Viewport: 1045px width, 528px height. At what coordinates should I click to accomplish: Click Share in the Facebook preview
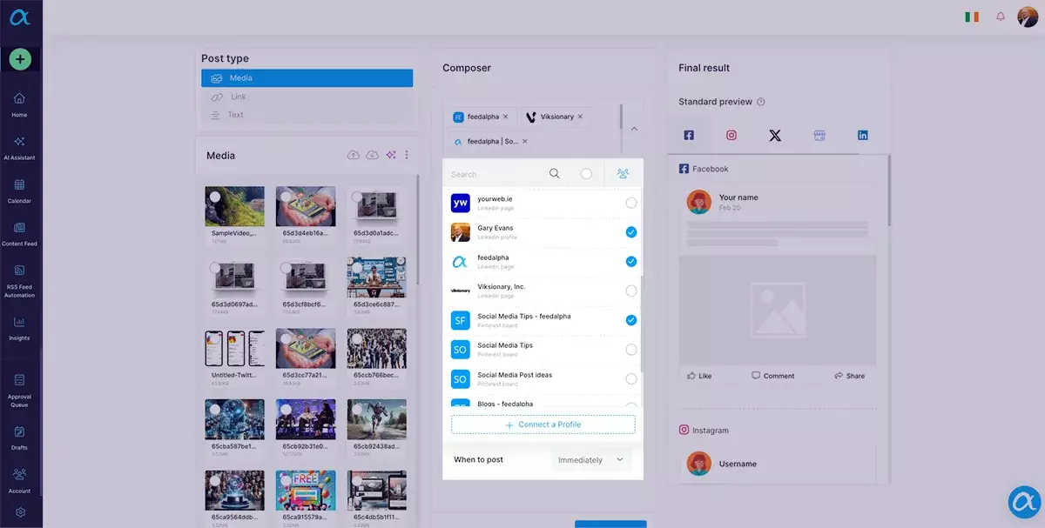[x=849, y=376]
